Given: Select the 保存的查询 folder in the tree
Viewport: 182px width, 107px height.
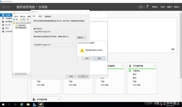Looking at the screenshot, I should pos(21,25).
